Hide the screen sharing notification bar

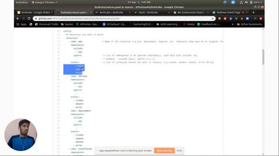coord(179,150)
